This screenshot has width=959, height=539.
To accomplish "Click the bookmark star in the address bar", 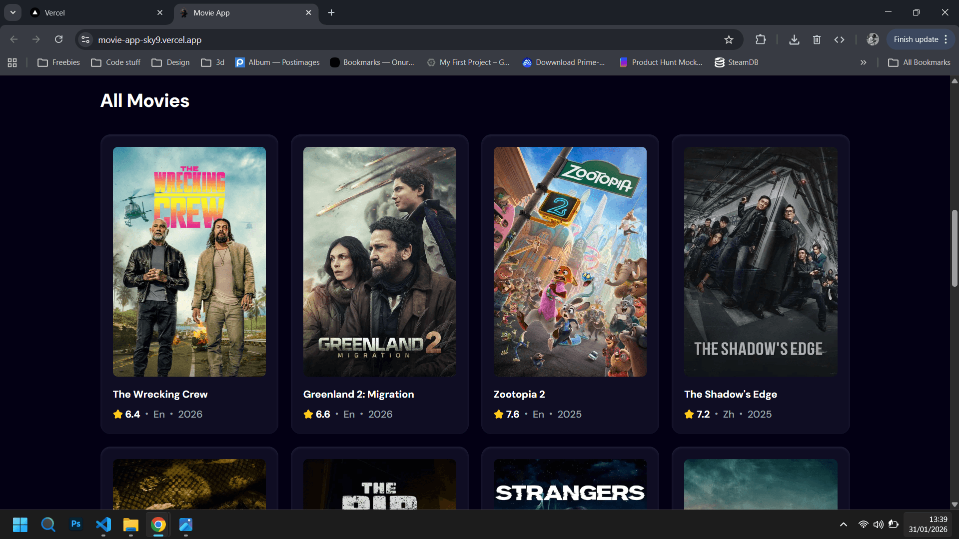I will pyautogui.click(x=729, y=39).
